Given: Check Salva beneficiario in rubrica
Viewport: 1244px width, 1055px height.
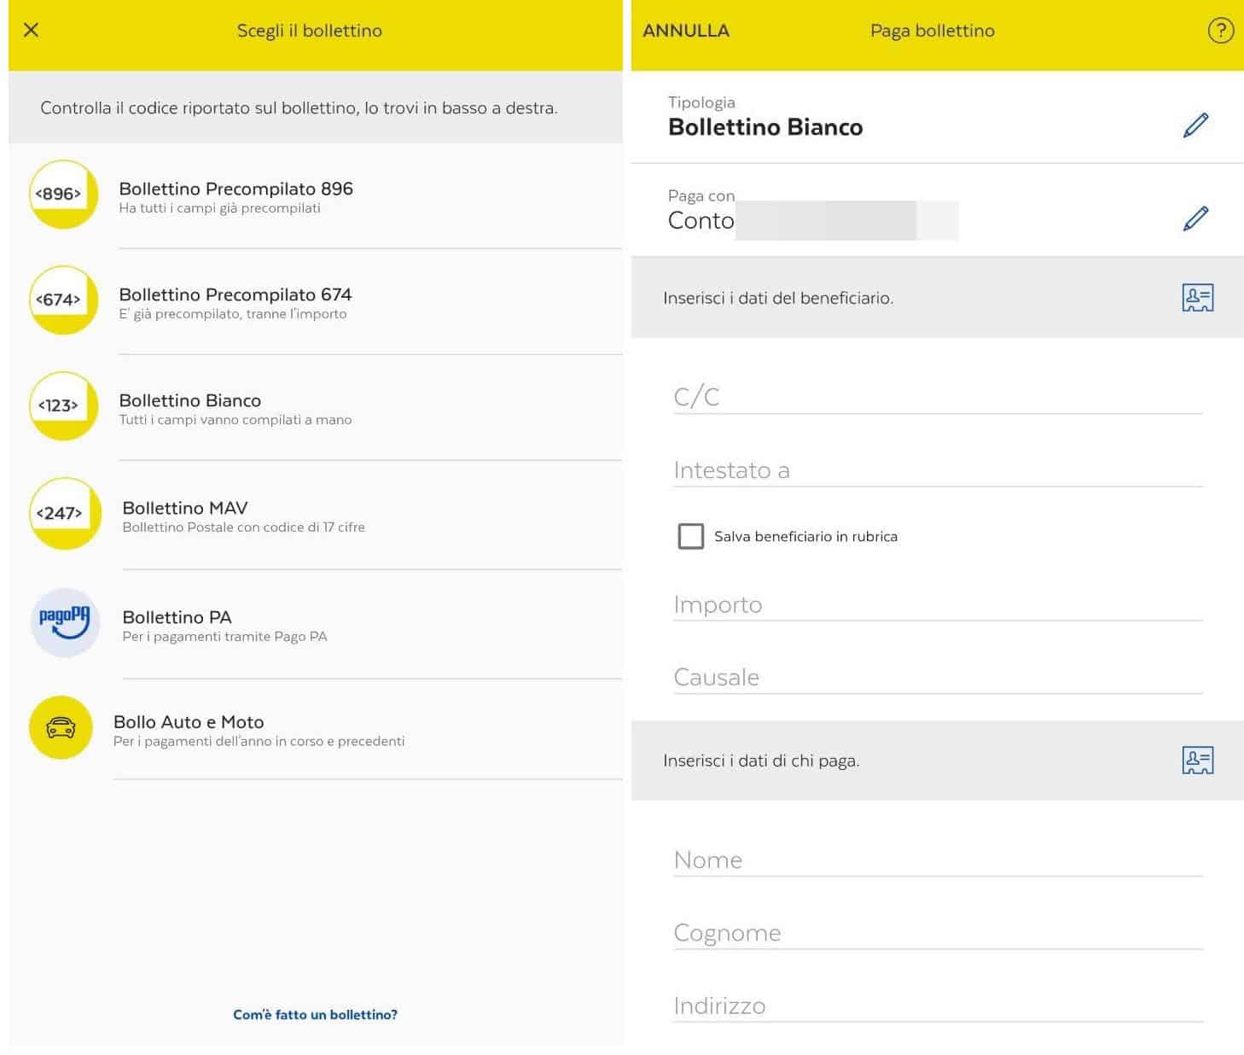Looking at the screenshot, I should (690, 536).
